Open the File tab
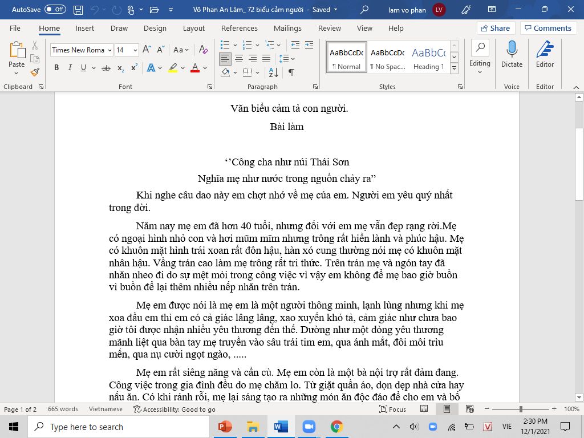 click(x=15, y=29)
